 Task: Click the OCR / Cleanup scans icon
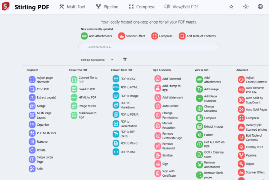(x=199, y=154)
